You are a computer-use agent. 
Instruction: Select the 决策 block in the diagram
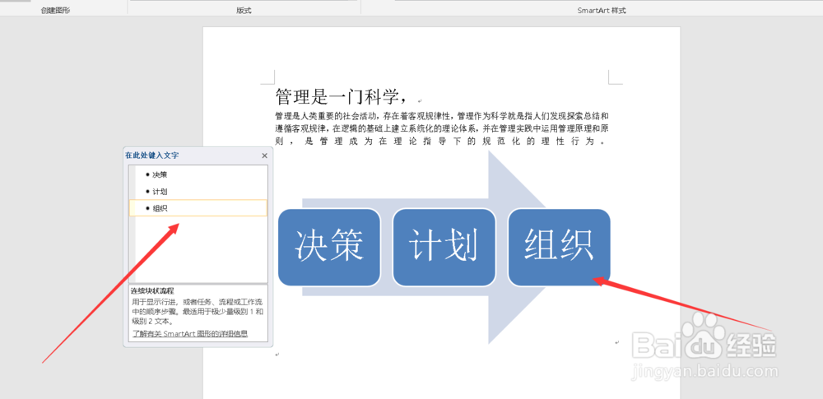329,248
